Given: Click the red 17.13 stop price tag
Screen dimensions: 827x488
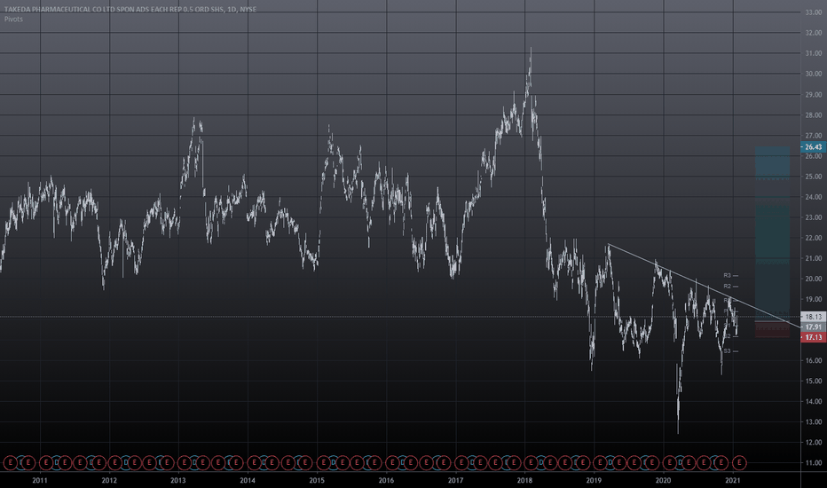Looking at the screenshot, I should click(814, 337).
